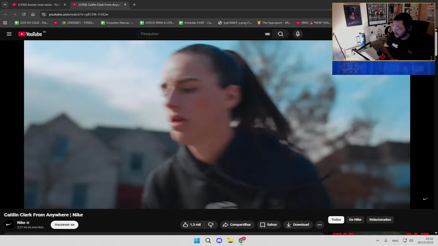Open the lpqCKMLP_o.png bookmark

coord(235,23)
